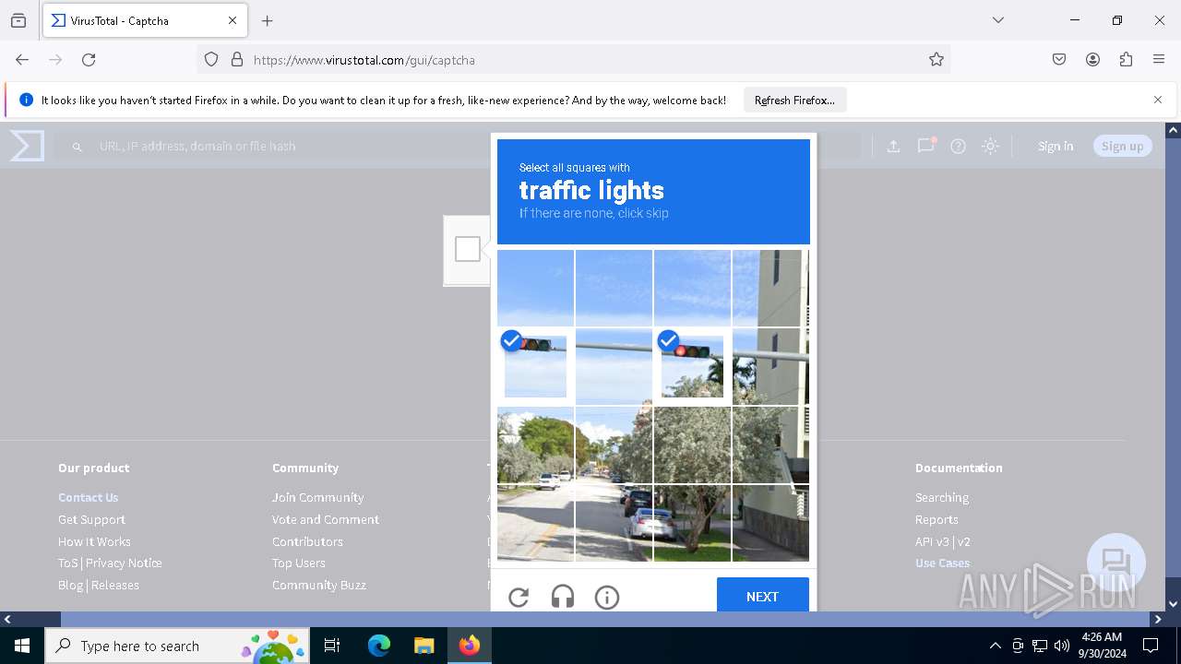The image size is (1181, 664).
Task: Click the search magnifier icon in the VirusTotal bar
Action: (78, 147)
